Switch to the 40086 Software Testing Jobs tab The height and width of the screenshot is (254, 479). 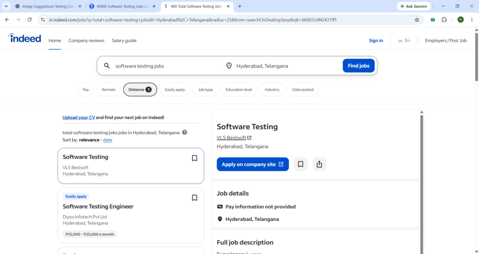pyautogui.click(x=123, y=7)
